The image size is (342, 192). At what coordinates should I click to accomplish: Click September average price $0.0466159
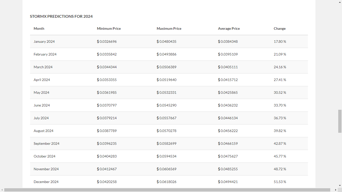click(x=228, y=143)
